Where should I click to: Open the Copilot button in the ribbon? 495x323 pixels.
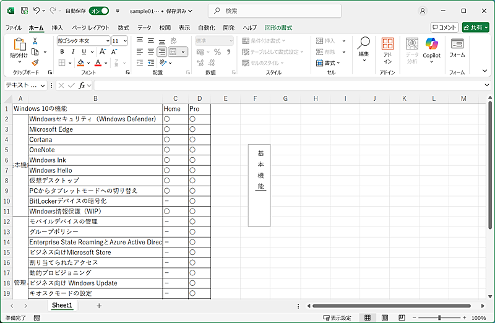(x=431, y=48)
